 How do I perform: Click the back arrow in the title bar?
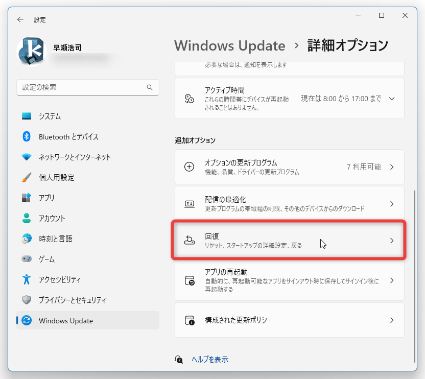pyautogui.click(x=20, y=19)
